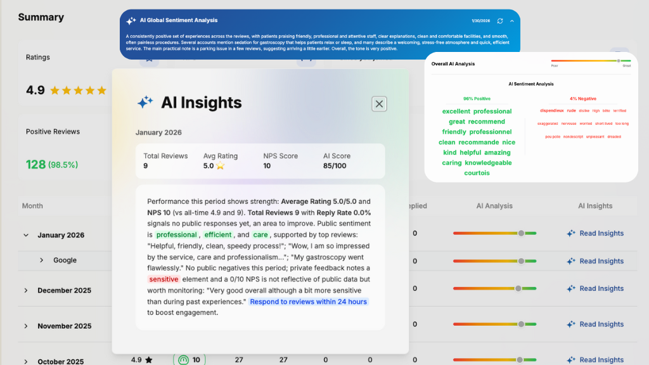Image resolution: width=649 pixels, height=365 pixels.
Task: Click the black star beside October's 4.9 rating
Action: tap(148, 360)
